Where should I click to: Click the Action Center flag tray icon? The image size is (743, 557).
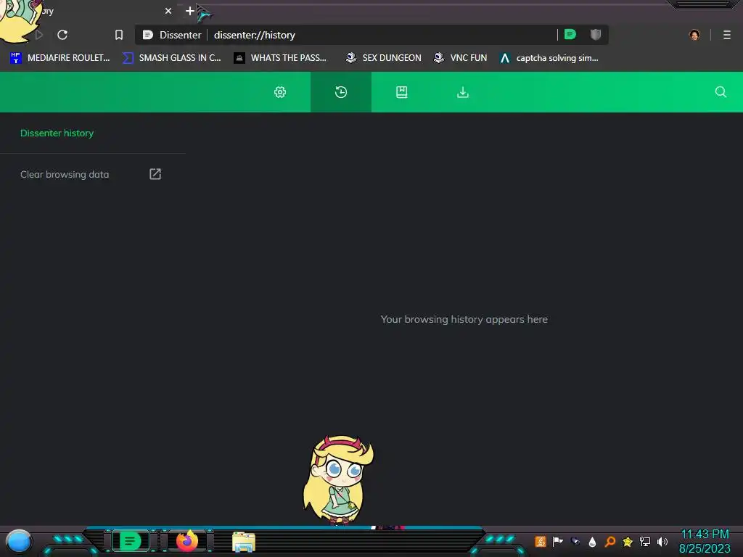[558, 541]
